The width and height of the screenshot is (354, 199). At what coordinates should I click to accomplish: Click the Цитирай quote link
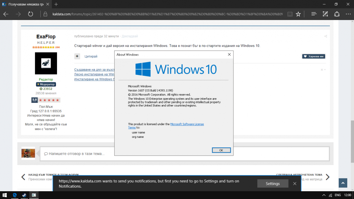[x=91, y=56]
